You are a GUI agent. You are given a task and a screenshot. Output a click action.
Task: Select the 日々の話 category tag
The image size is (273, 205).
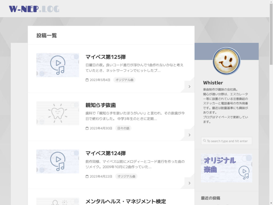click(x=123, y=128)
